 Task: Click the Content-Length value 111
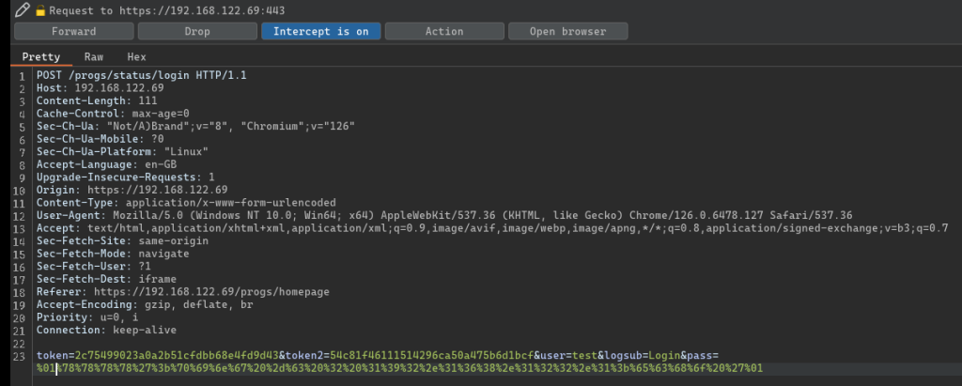coord(147,100)
